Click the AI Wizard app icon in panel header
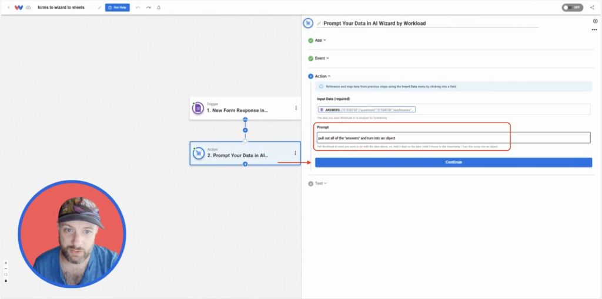The height and width of the screenshot is (299, 602). coord(308,23)
